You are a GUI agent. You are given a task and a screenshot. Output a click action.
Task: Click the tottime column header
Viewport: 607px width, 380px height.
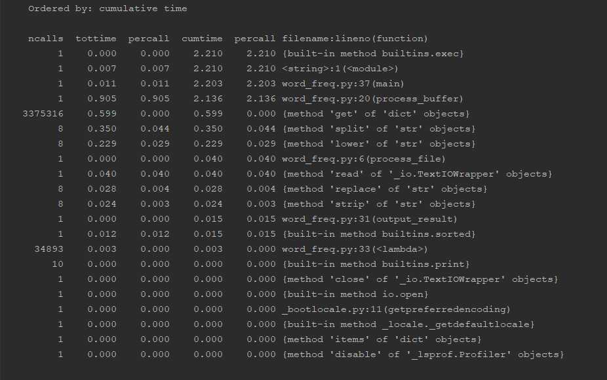(x=96, y=39)
